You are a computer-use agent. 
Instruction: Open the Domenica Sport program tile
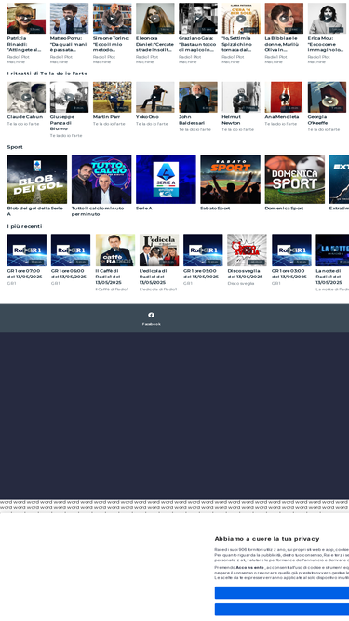click(295, 180)
